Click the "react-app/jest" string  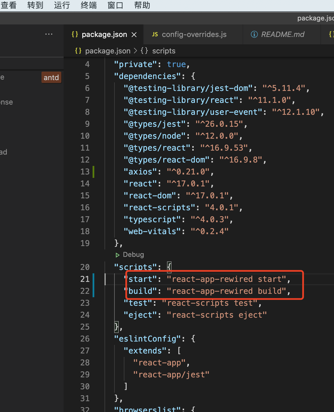click(x=171, y=375)
